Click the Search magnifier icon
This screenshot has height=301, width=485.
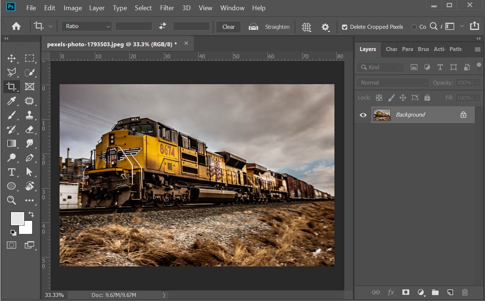click(x=433, y=26)
